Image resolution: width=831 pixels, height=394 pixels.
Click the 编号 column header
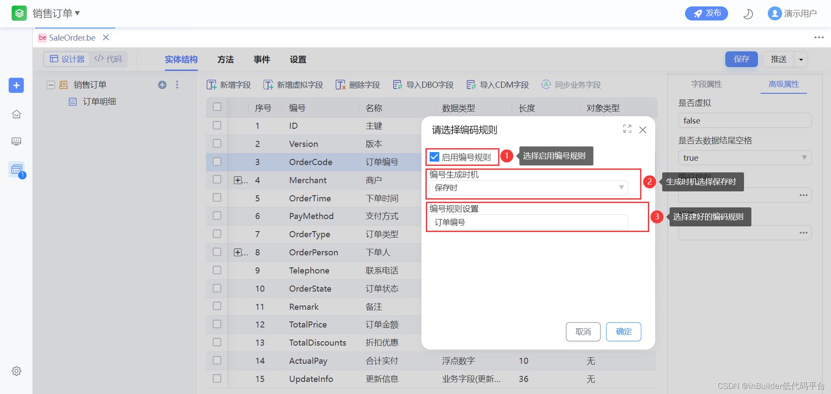[297, 108]
